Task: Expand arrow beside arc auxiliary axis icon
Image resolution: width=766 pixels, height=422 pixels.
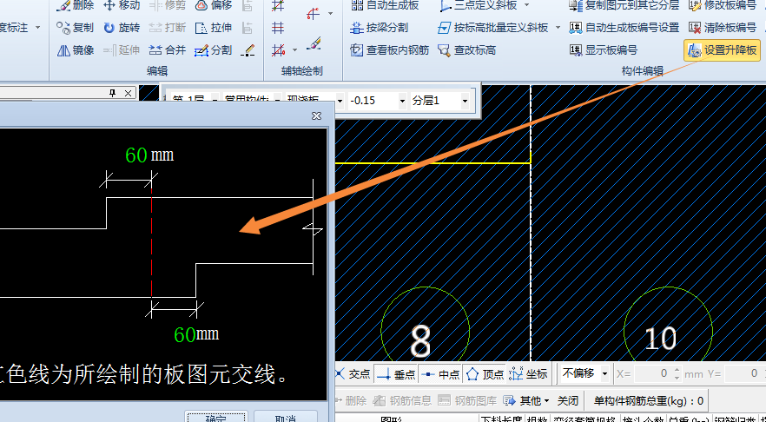Action: (x=330, y=14)
